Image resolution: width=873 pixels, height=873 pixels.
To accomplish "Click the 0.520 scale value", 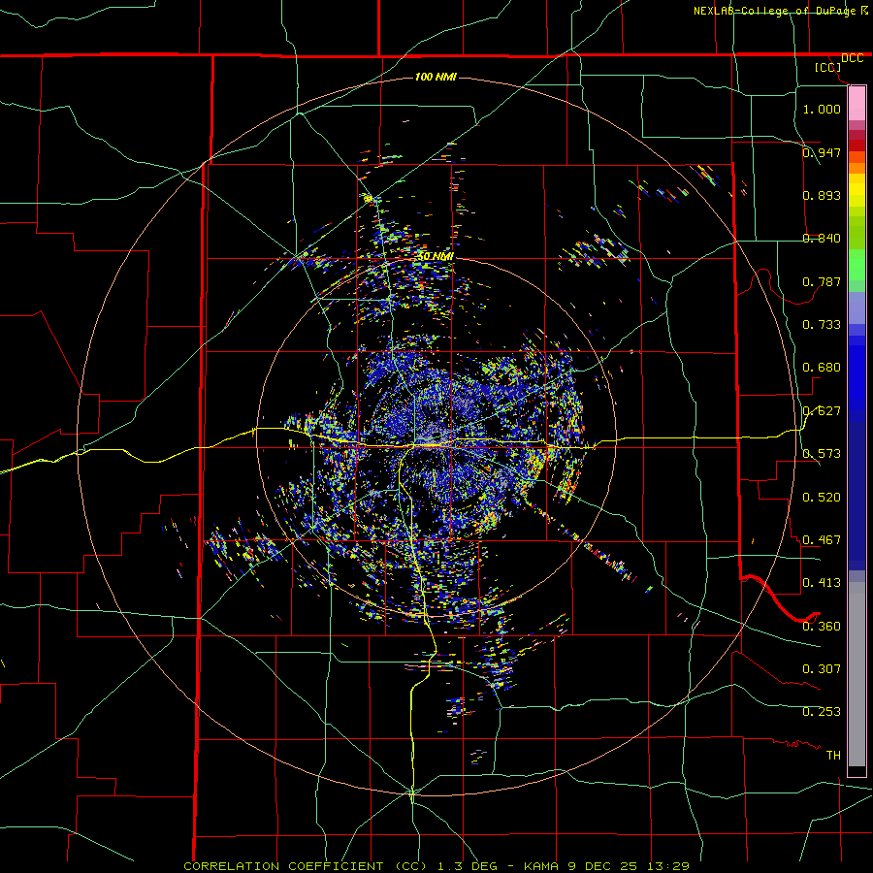I will coord(822,497).
